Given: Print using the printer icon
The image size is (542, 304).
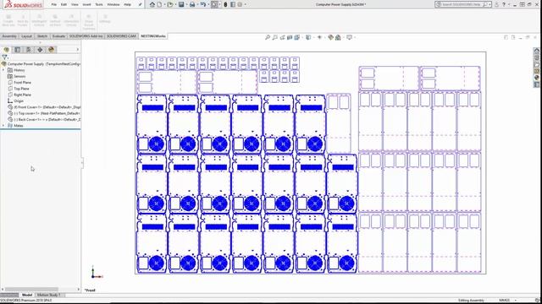Looking at the screenshot, I should click(x=192, y=4).
